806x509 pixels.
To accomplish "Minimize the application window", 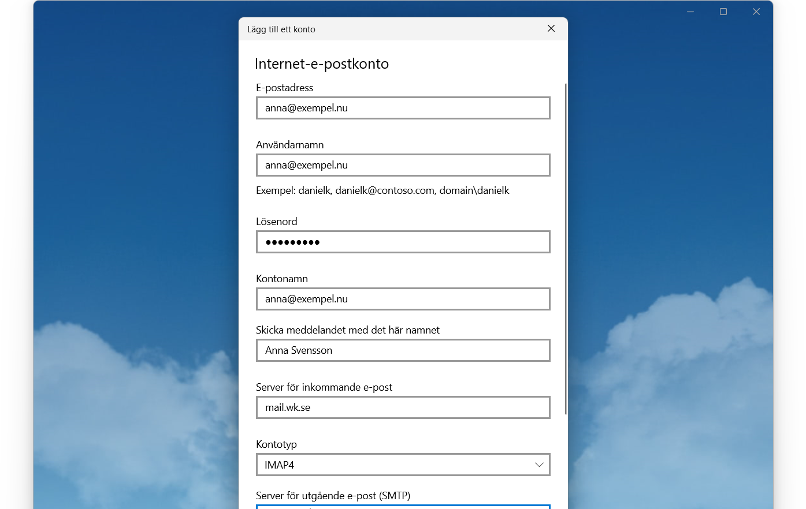I will coord(690,11).
